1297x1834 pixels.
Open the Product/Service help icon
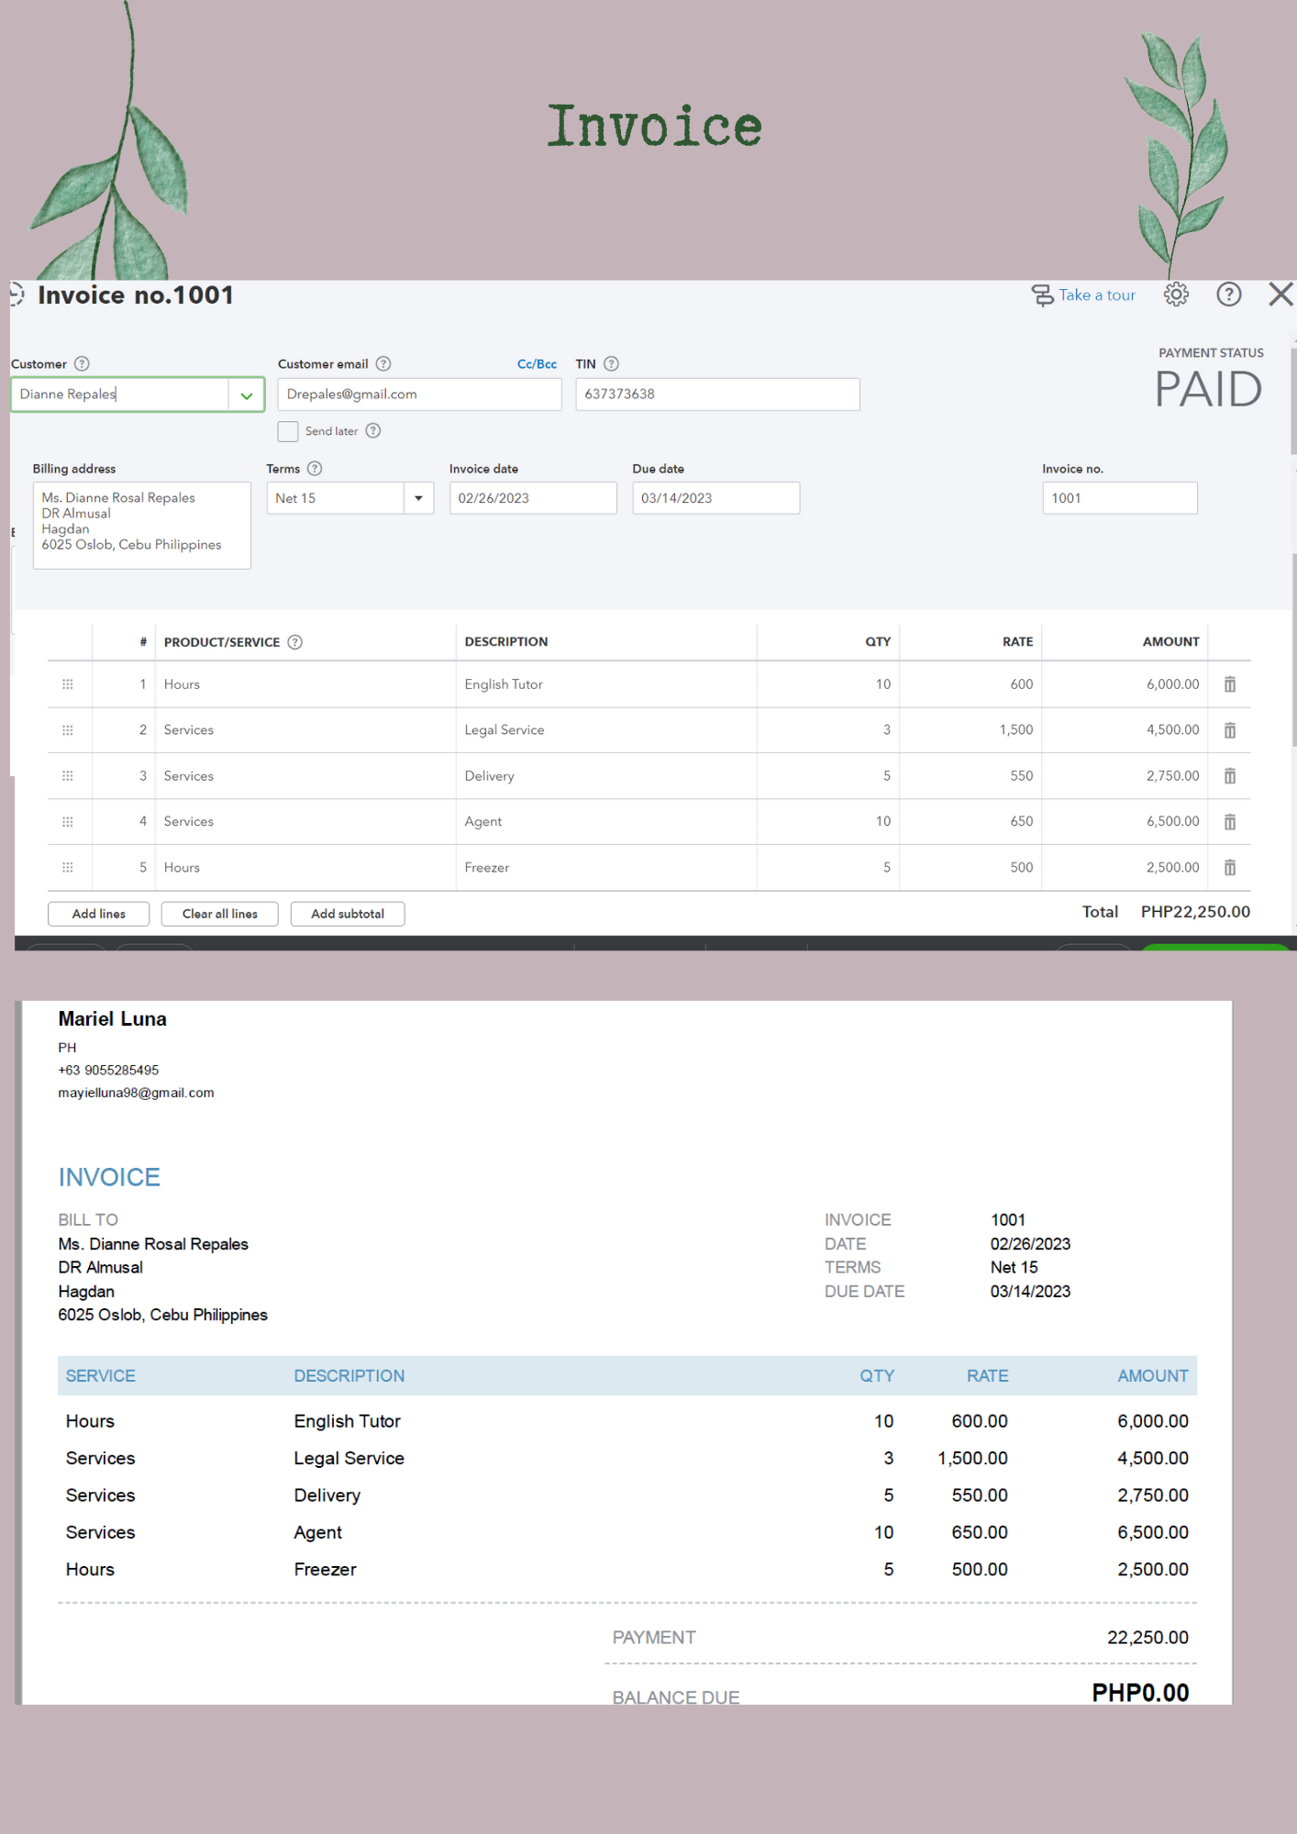coord(294,642)
